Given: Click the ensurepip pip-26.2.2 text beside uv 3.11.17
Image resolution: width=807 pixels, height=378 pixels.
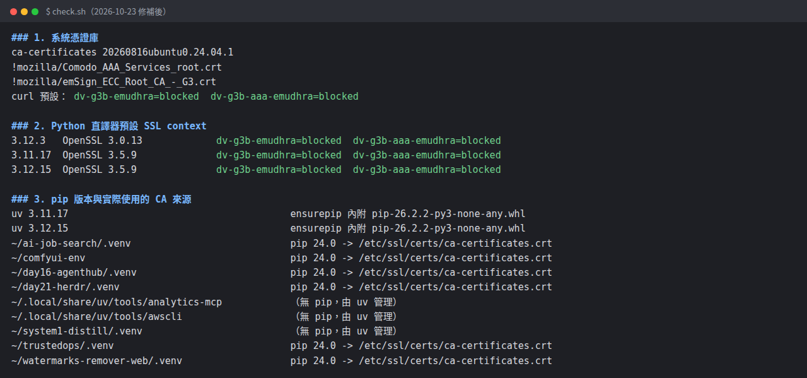Looking at the screenshot, I should coord(408,213).
